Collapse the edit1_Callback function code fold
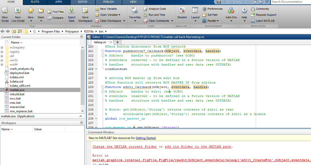 click(x=103, y=87)
